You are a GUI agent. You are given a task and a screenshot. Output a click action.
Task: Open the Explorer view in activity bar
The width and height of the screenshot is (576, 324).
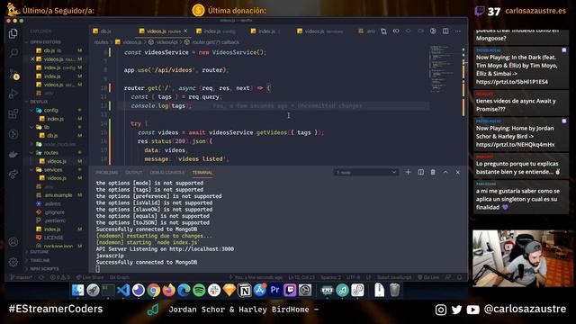pos(13,33)
